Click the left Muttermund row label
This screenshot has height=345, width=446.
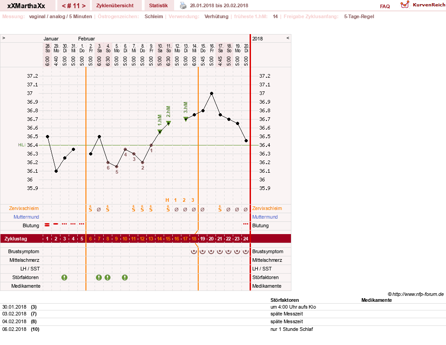[x=26, y=217]
